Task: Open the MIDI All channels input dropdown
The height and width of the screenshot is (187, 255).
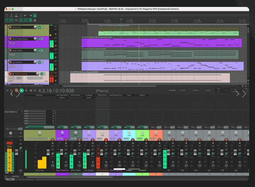Action: pos(35,78)
